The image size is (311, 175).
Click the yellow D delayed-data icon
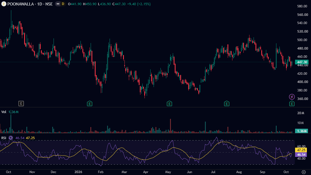tap(63, 4)
